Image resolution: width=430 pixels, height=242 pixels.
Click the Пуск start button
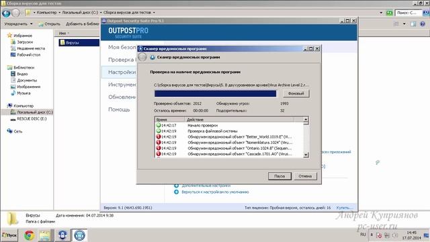click(x=9, y=235)
